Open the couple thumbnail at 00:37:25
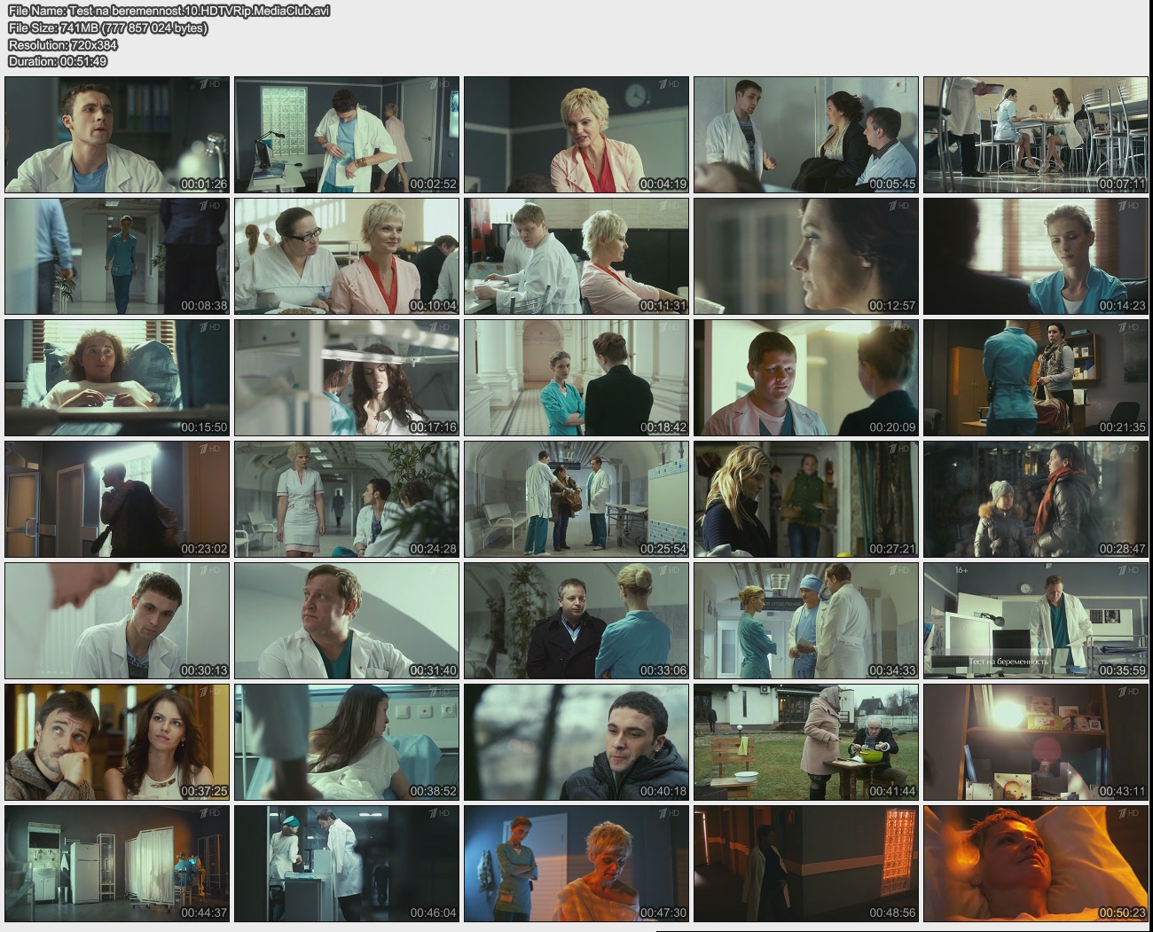Viewport: 1153px width, 932px height. [117, 742]
